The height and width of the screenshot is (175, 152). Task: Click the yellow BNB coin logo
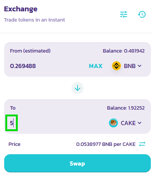coord(116,66)
